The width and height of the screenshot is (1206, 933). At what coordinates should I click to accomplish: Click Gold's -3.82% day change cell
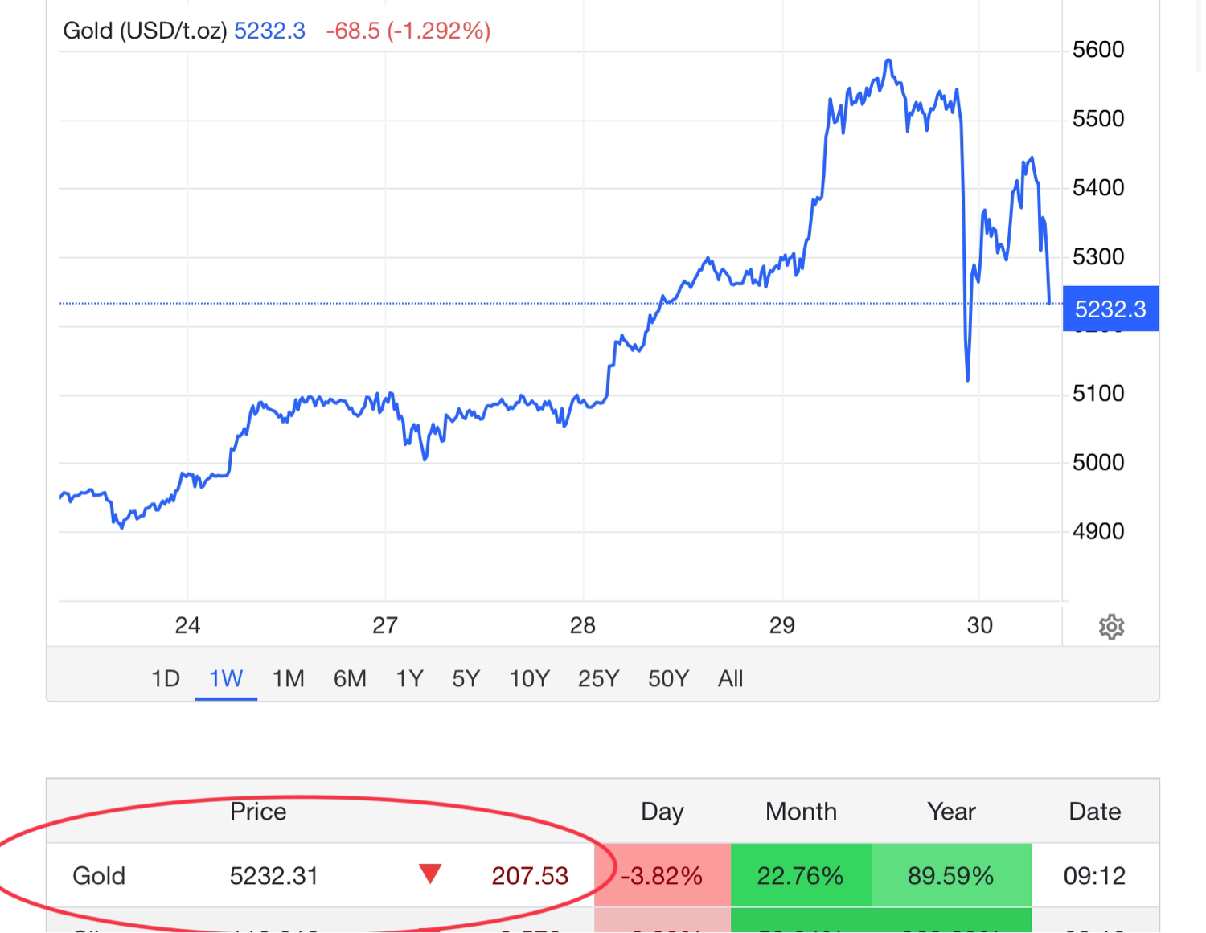[x=662, y=875]
